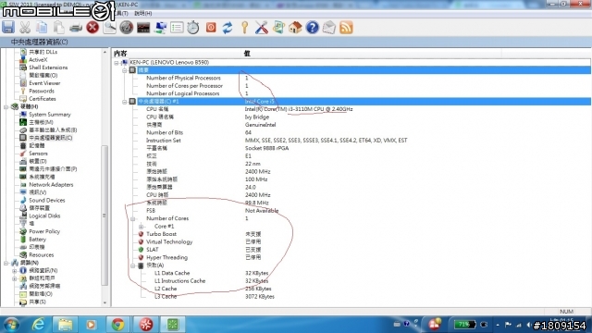The width and height of the screenshot is (592, 333).
Task: Select 中央處理器資訊(C) CPU info tree item
Action: coord(51,138)
